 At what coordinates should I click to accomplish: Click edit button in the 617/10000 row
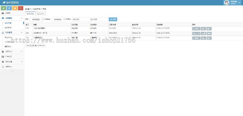(204, 38)
